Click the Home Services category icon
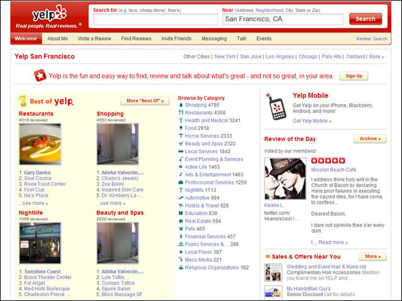 tap(181, 136)
